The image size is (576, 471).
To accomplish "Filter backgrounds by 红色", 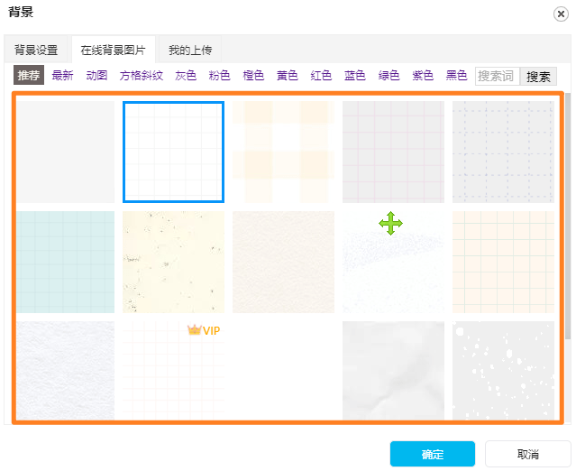I will [321, 76].
